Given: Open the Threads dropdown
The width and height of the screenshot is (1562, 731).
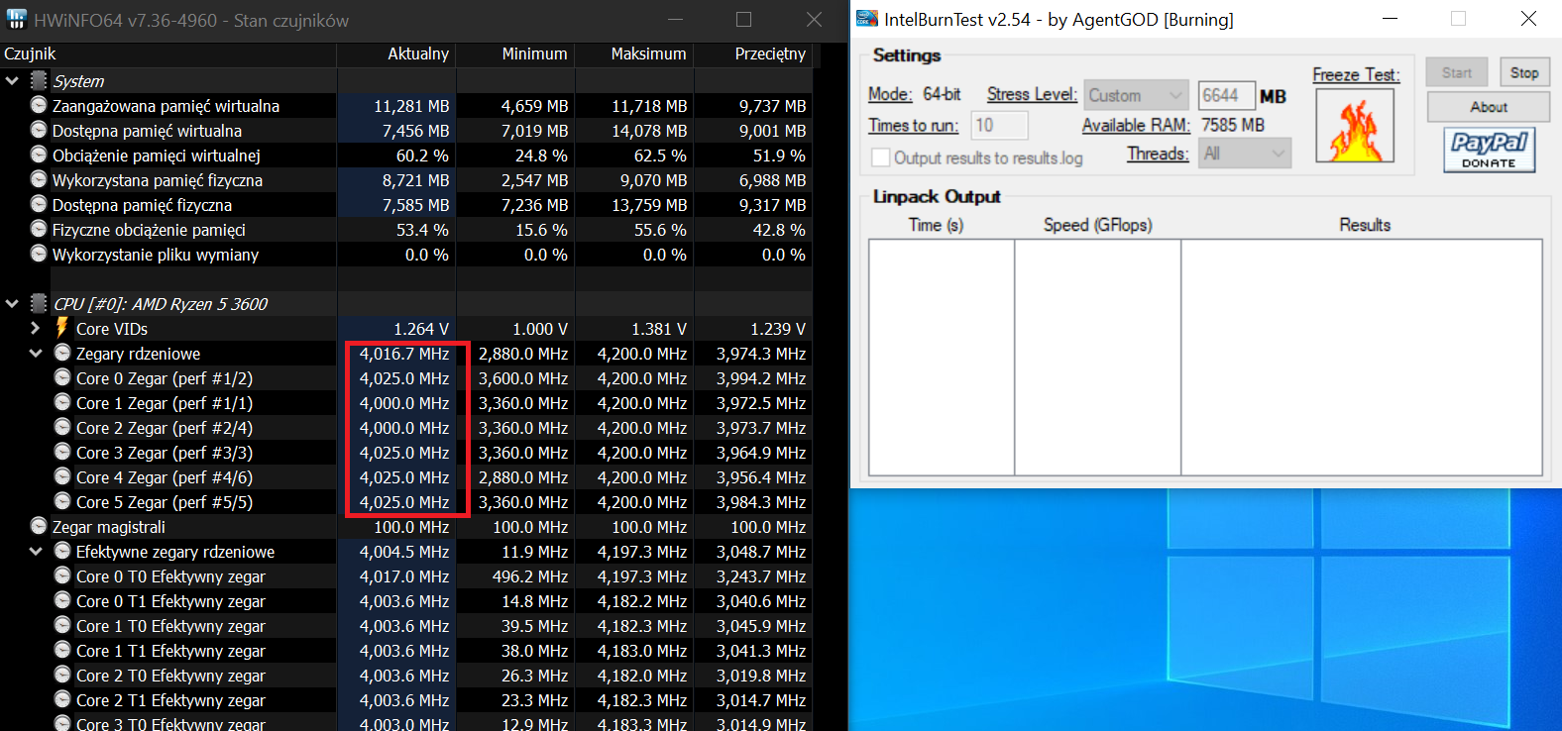Looking at the screenshot, I should [1245, 153].
